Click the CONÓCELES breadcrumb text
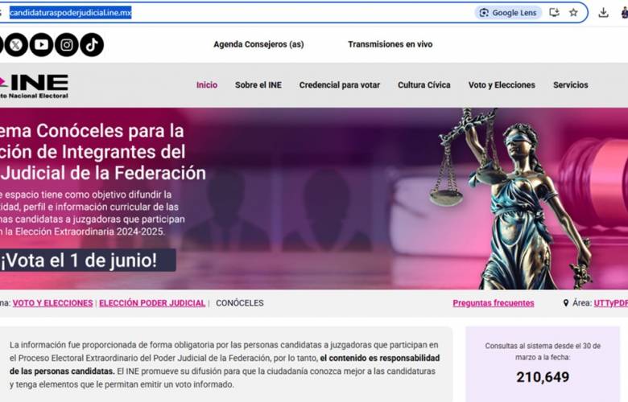Screen dimensions: 628x402 [240, 303]
